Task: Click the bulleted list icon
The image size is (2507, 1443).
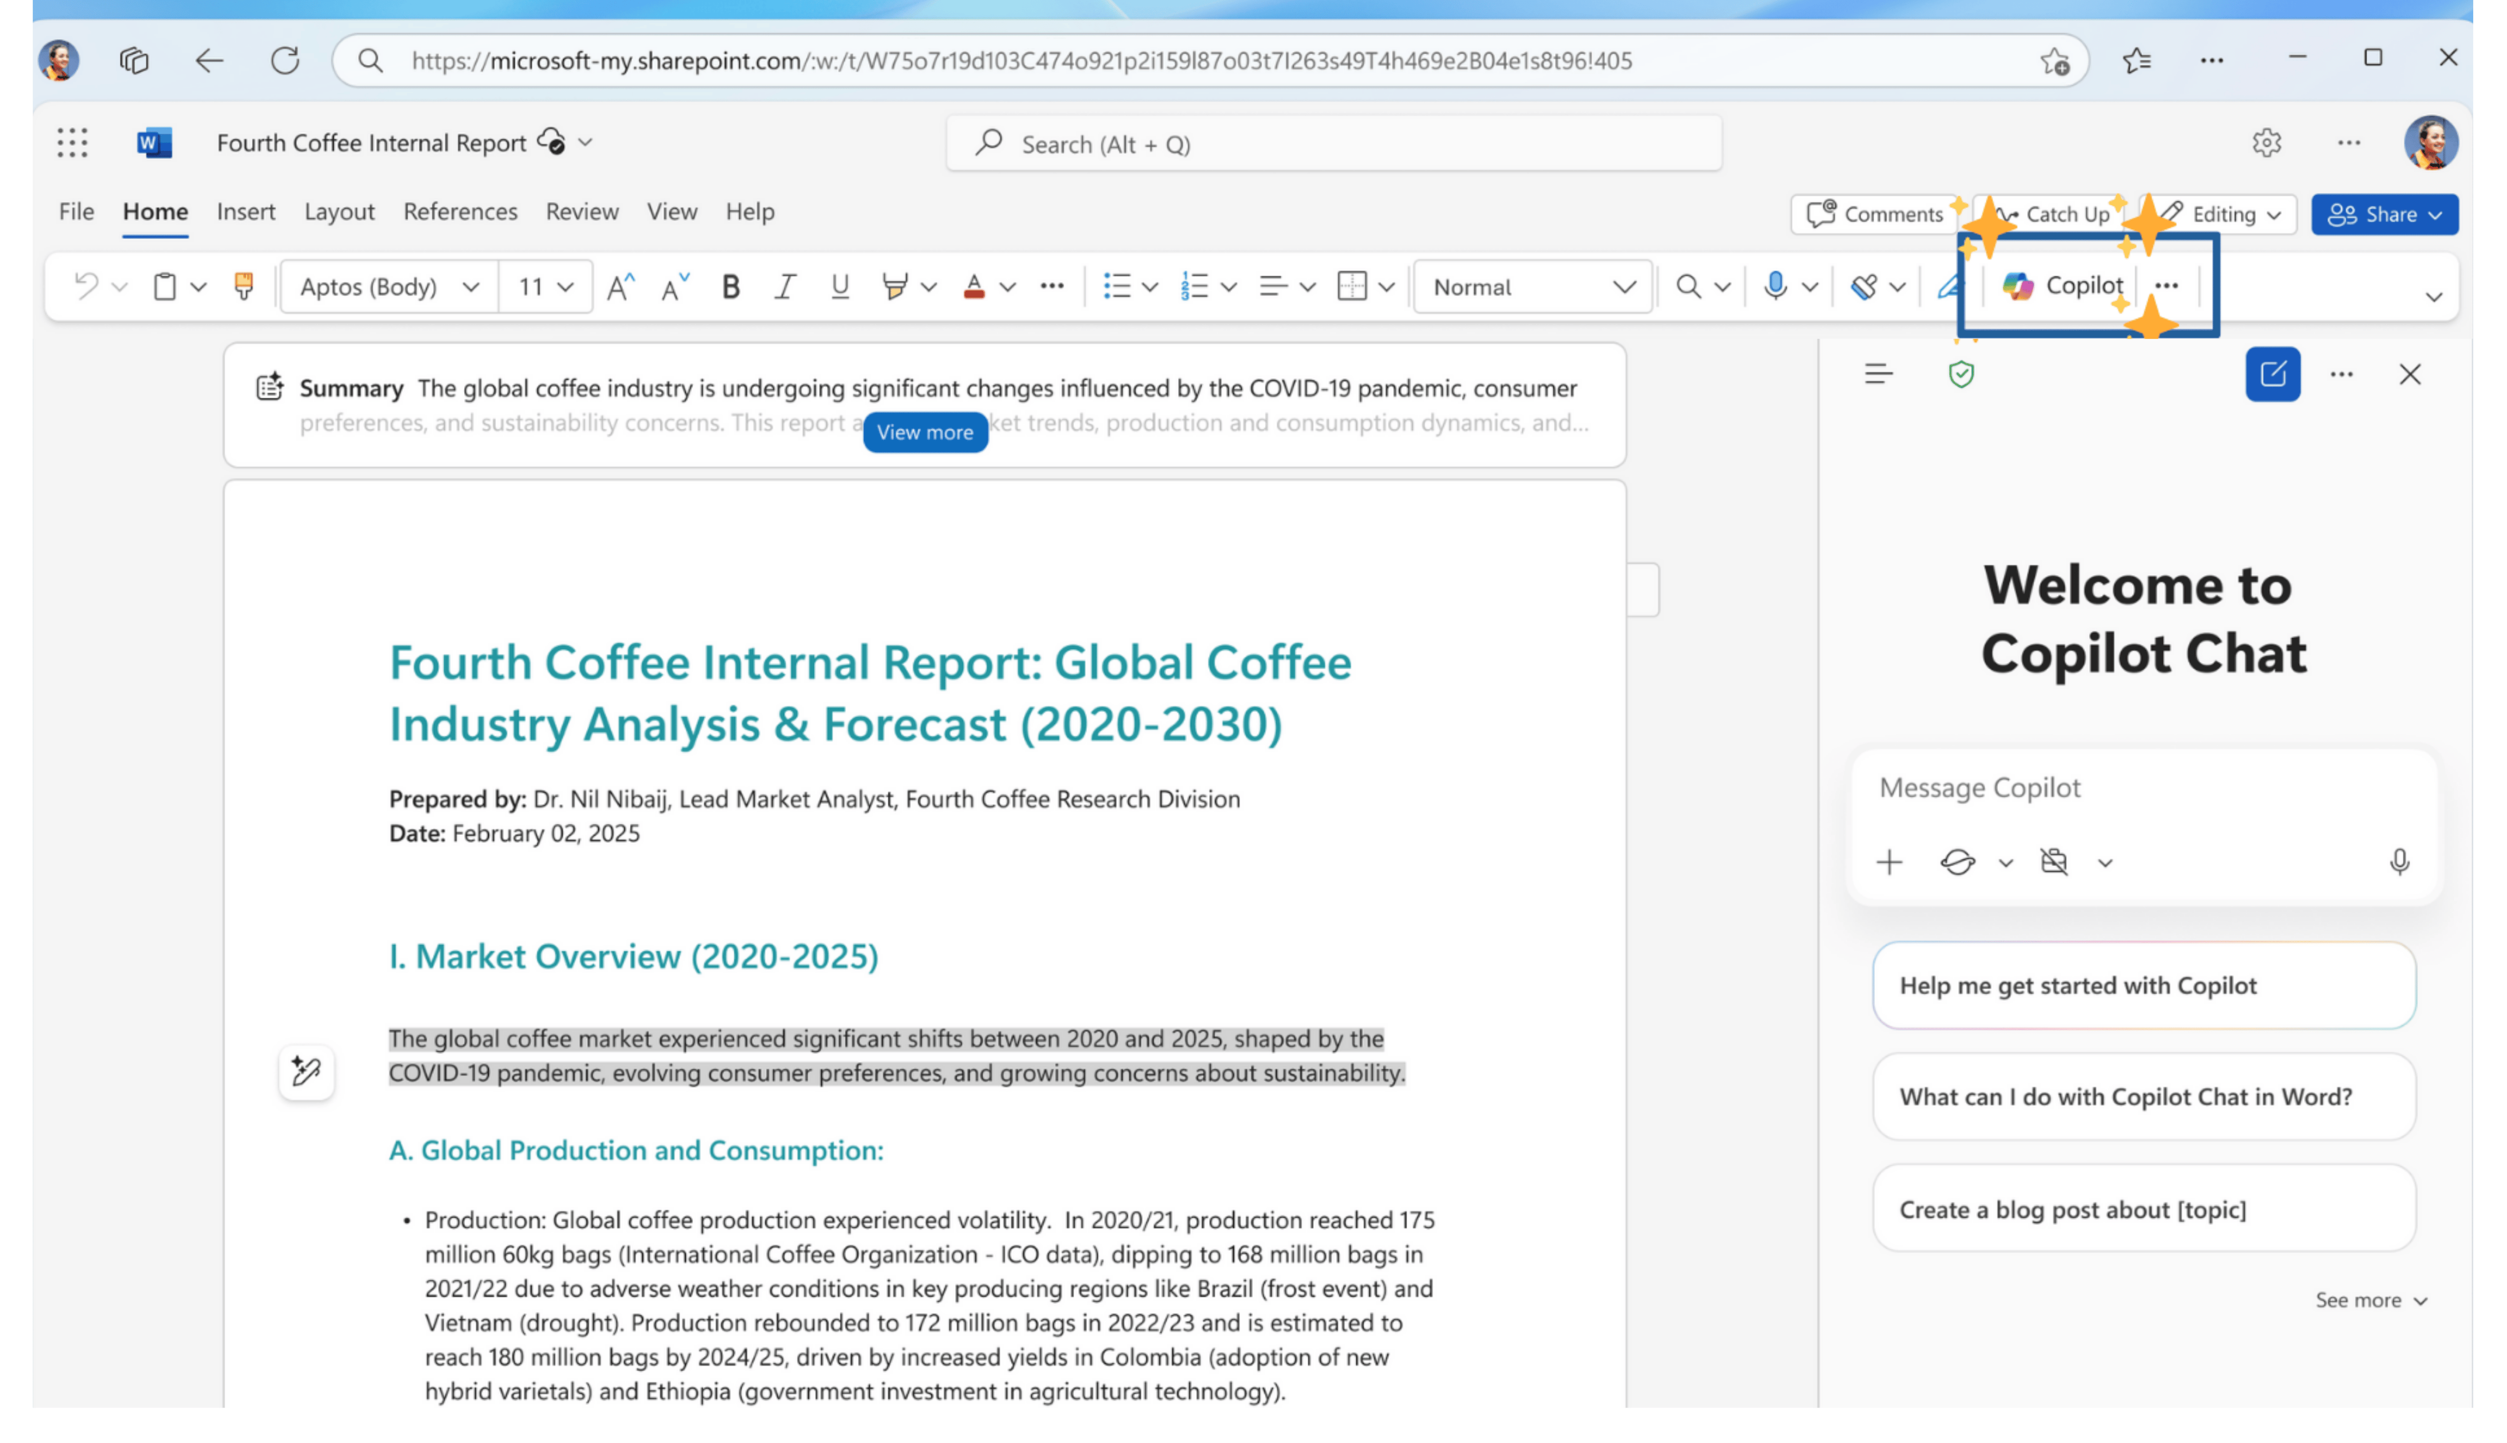Action: [1116, 286]
